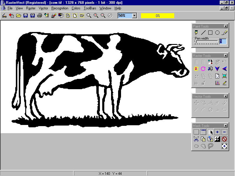
Task: Close the Paint Tools panel
Action: [x=225, y=26]
